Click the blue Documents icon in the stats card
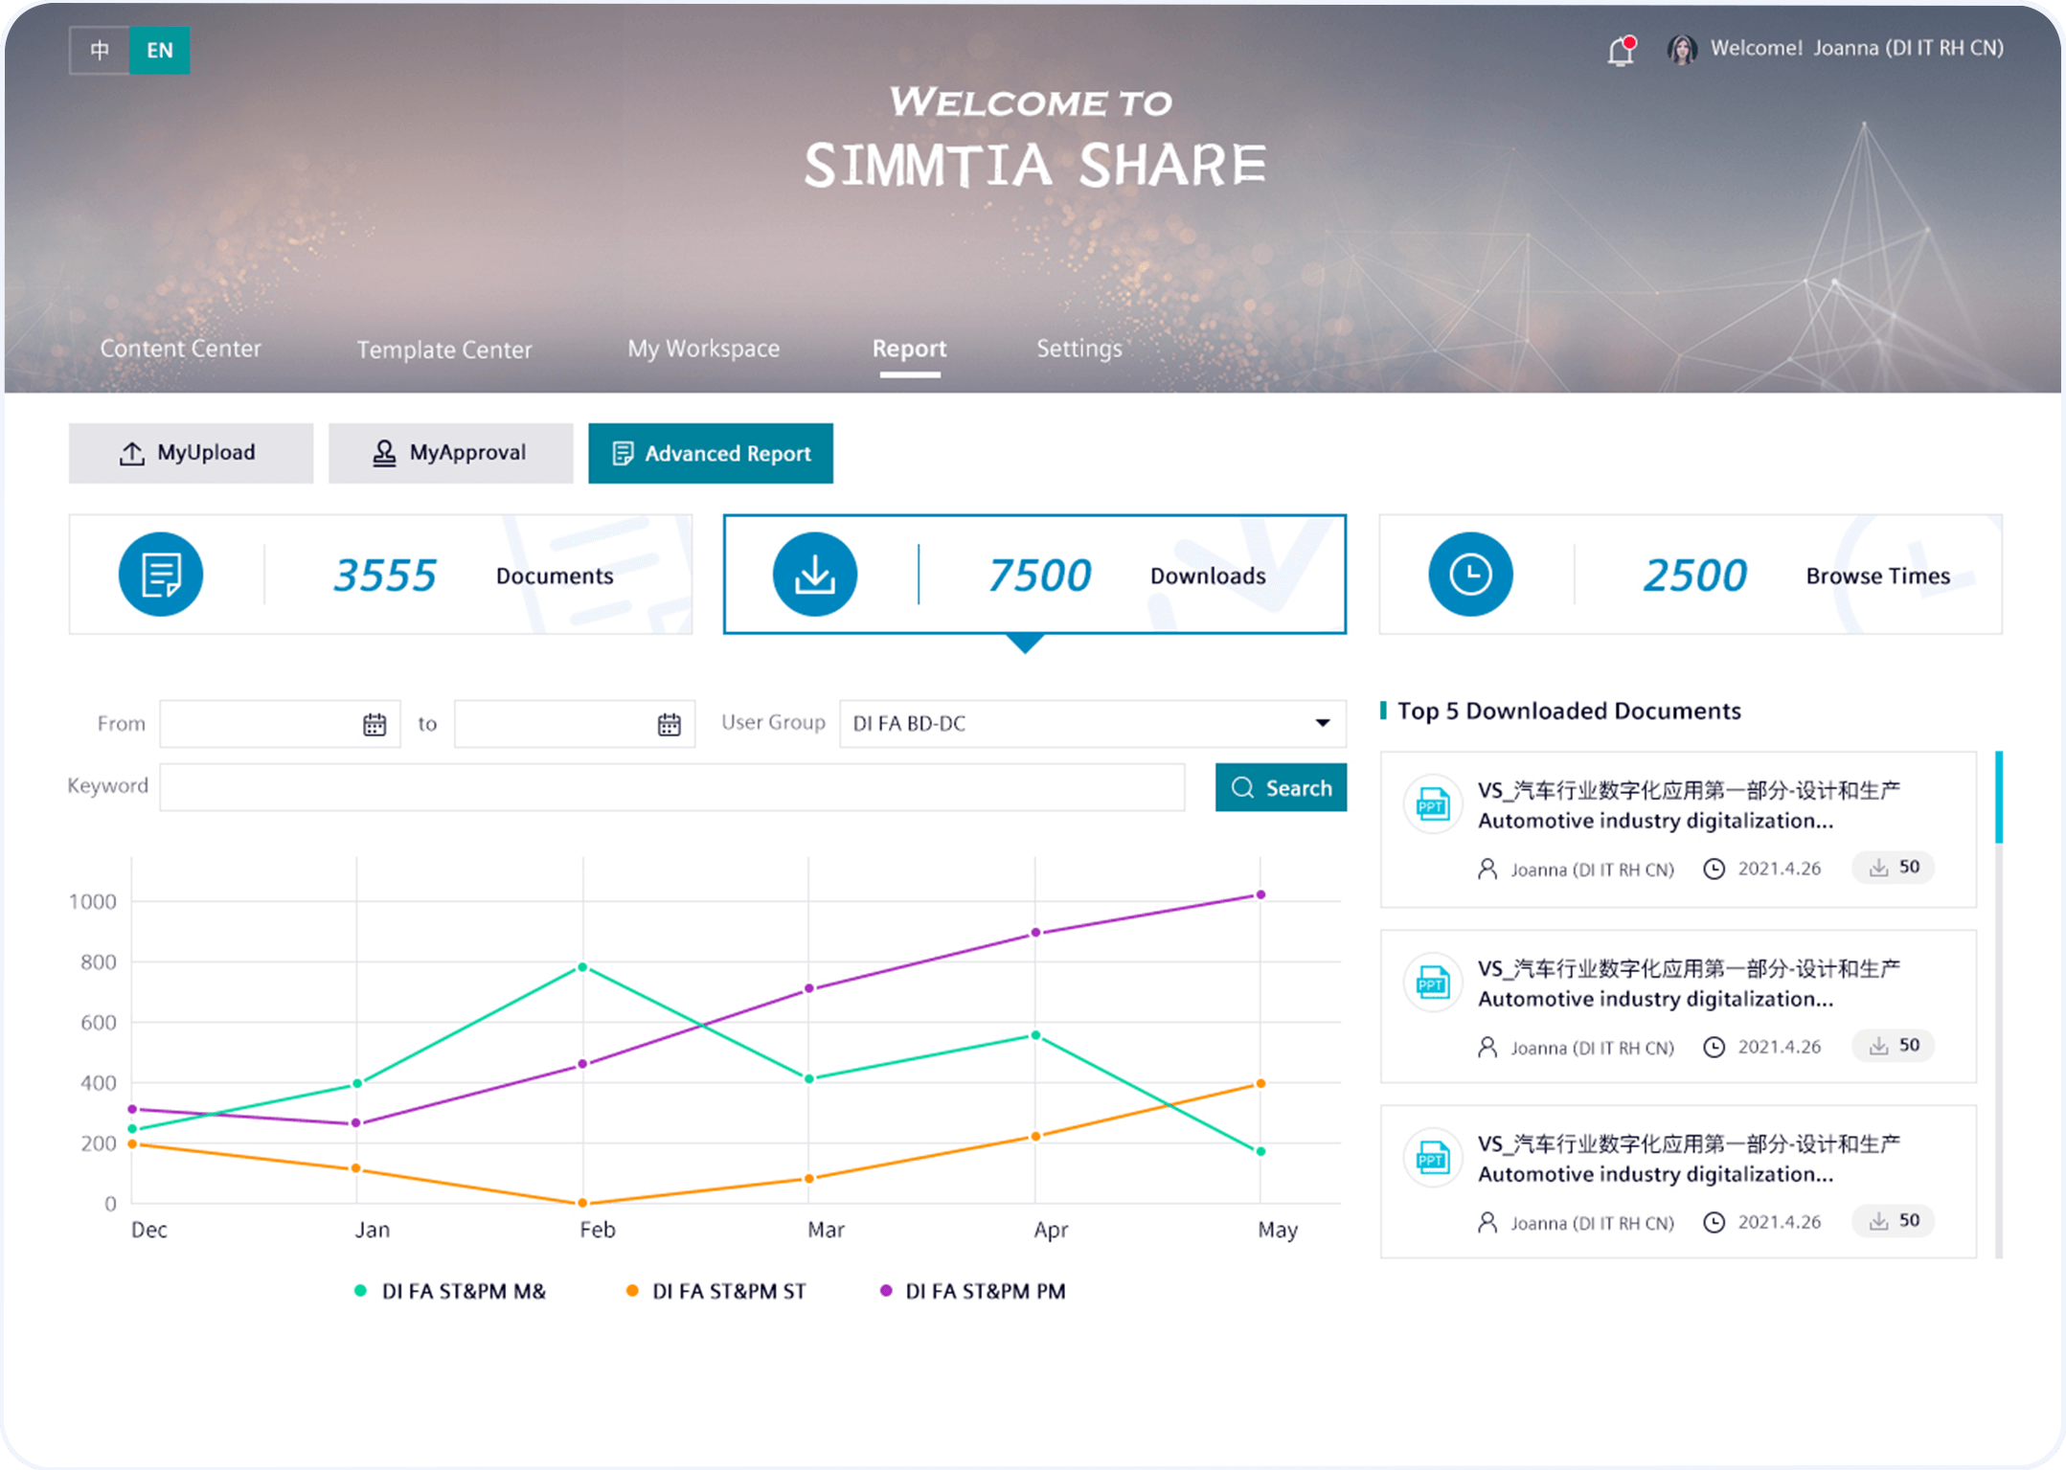The height and width of the screenshot is (1470, 2066). click(160, 574)
